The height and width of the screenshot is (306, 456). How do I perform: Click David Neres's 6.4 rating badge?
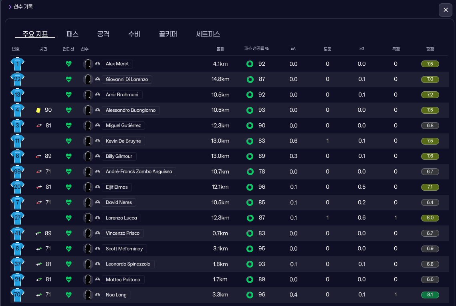pos(430,203)
